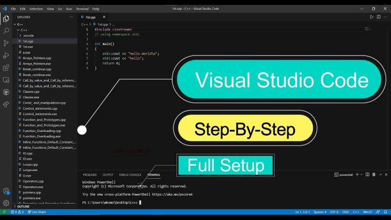The height and width of the screenshot is (220, 391).
Task: Open the View menu
Action: click(x=50, y=9)
